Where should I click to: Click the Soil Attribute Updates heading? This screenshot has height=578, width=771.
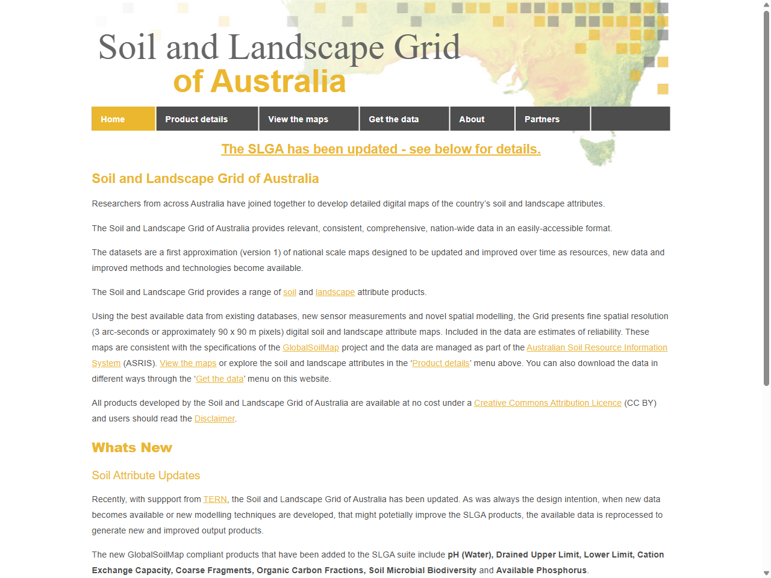(x=146, y=476)
